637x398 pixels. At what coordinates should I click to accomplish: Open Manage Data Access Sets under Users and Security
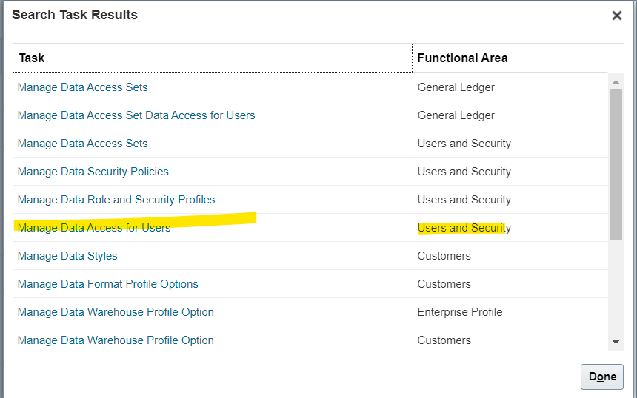tap(82, 144)
